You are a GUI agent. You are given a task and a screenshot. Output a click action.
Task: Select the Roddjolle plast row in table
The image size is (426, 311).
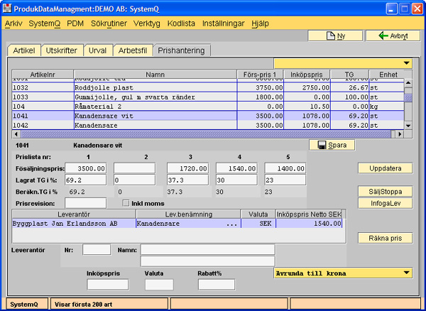pyautogui.click(x=142, y=87)
